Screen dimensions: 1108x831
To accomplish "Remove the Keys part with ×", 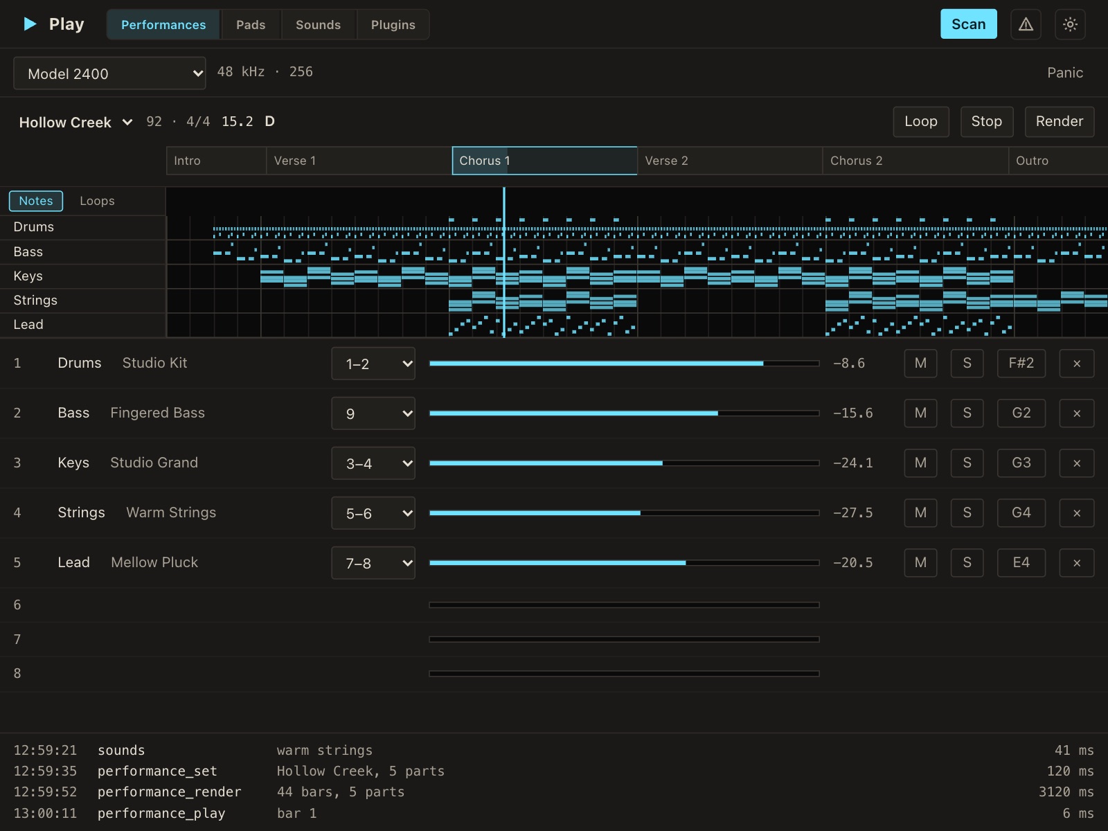I will [x=1077, y=463].
